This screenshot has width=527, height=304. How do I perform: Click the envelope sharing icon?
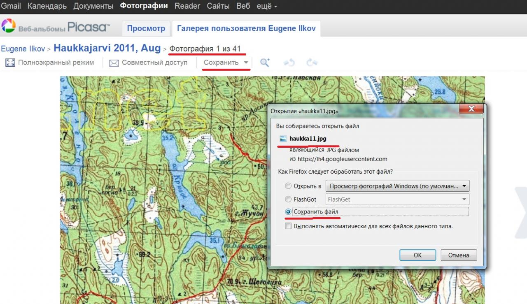tap(114, 63)
